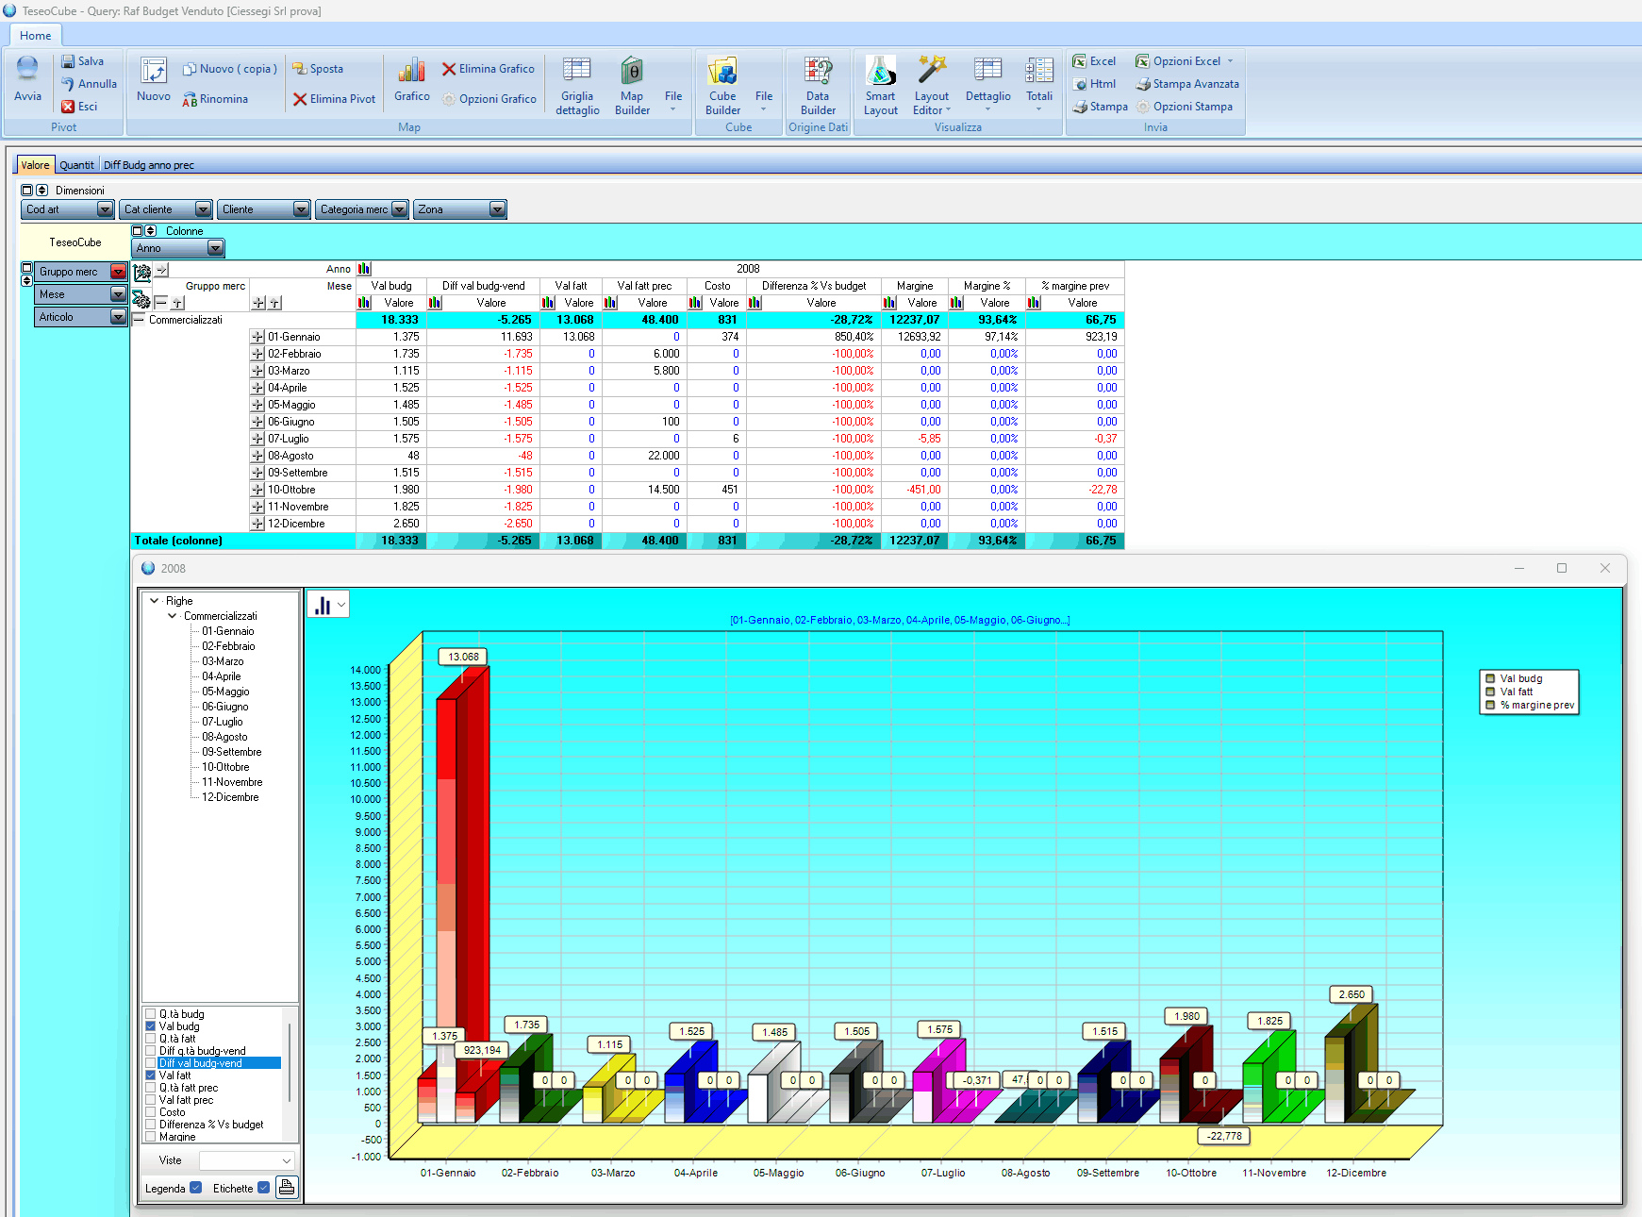This screenshot has width=1642, height=1217.
Task: Open the Diff Budg anno prec tab
Action: click(x=149, y=165)
